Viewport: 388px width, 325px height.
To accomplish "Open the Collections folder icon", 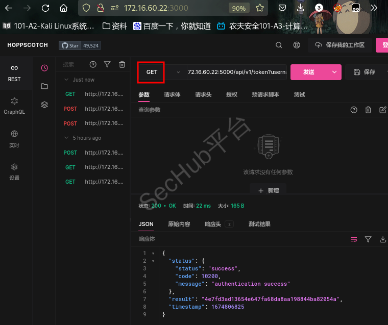I will tap(44, 86).
